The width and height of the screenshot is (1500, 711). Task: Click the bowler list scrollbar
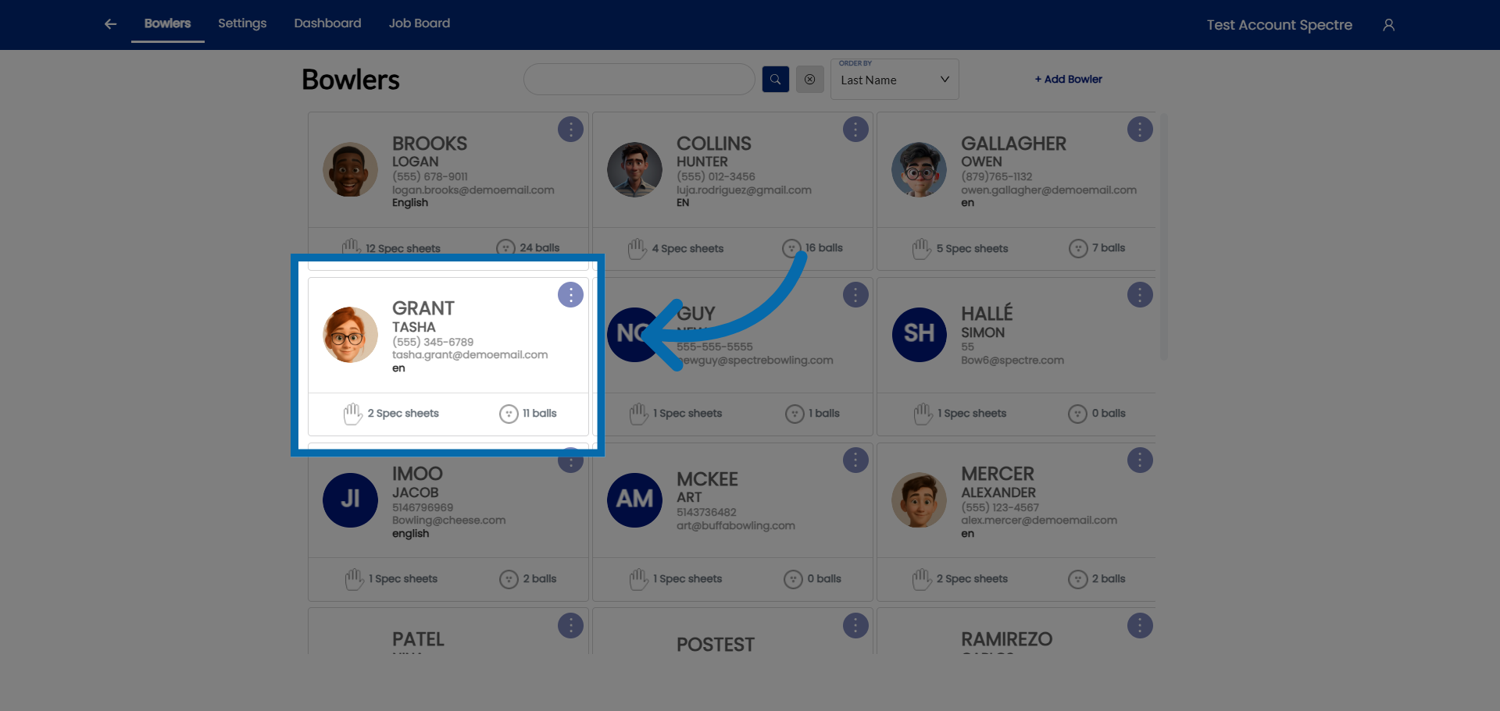coord(1163,238)
